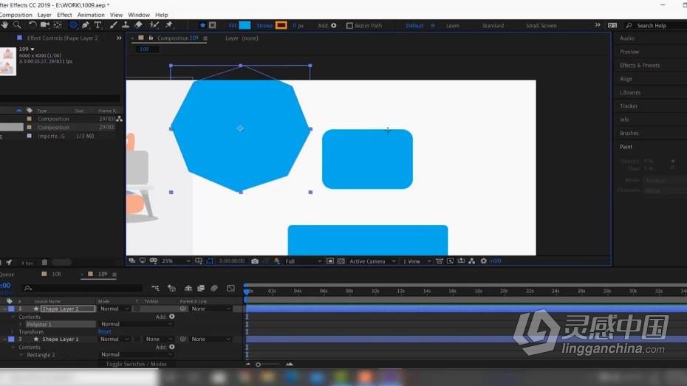
Task: Expand the Polystar 1 property group
Action: 21,324
